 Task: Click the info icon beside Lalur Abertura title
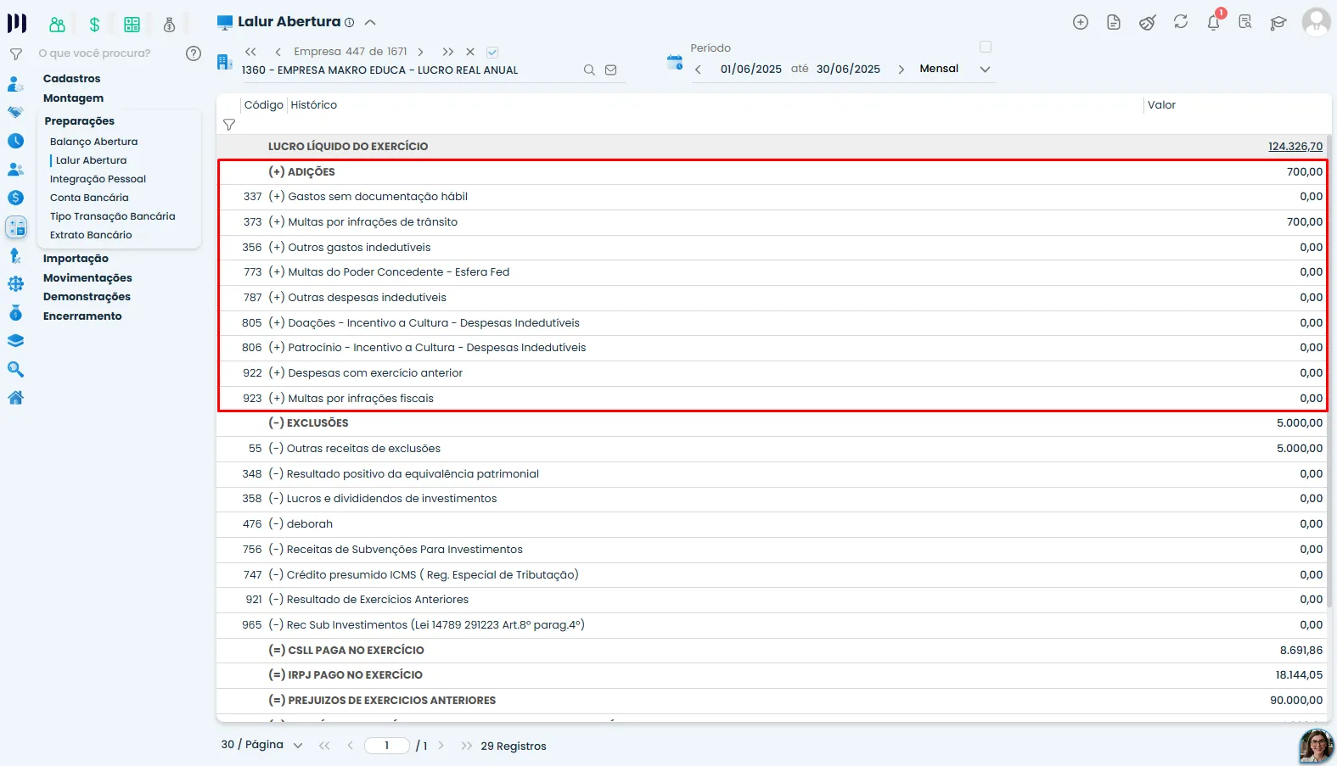(x=349, y=23)
